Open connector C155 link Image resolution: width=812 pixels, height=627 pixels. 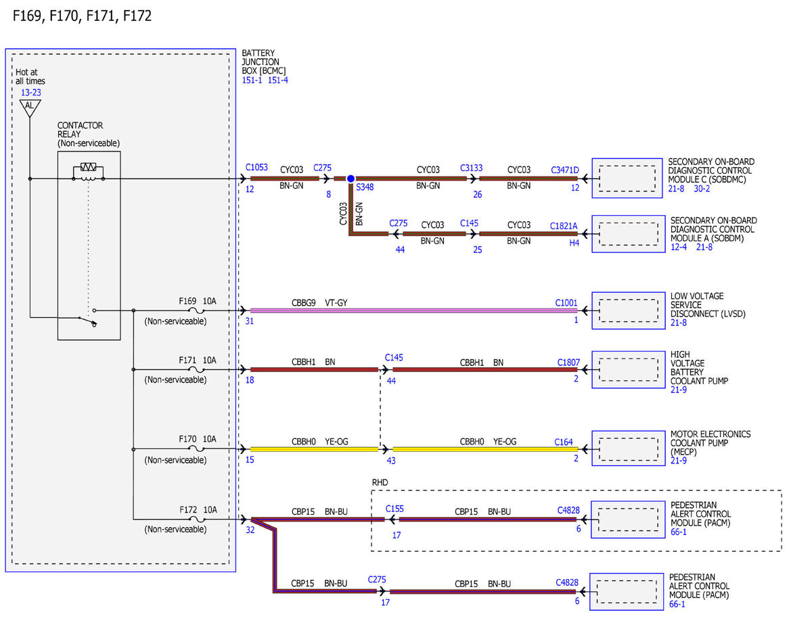click(394, 508)
